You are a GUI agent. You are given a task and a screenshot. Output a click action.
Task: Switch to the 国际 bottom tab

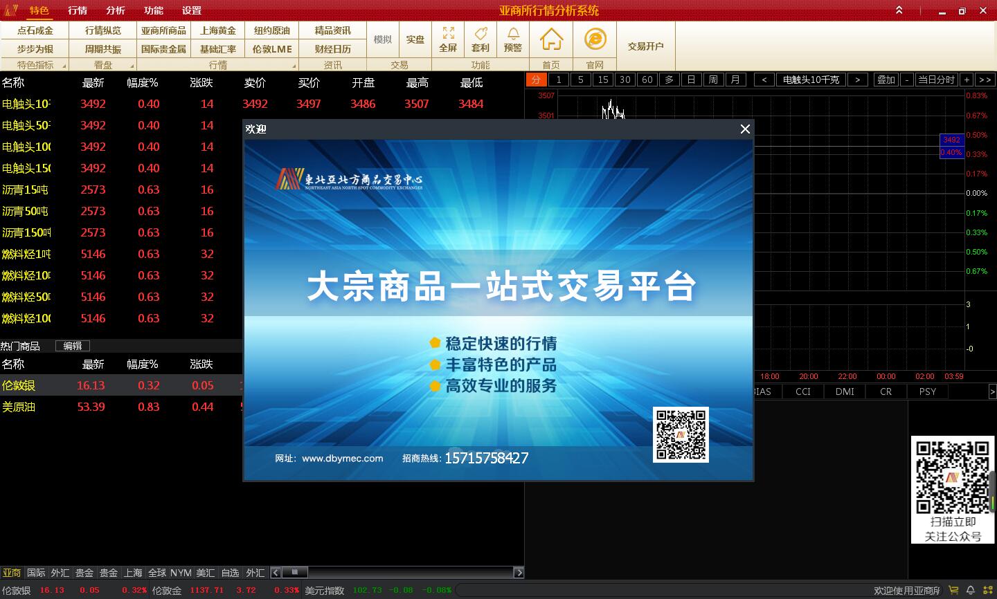tap(36, 573)
